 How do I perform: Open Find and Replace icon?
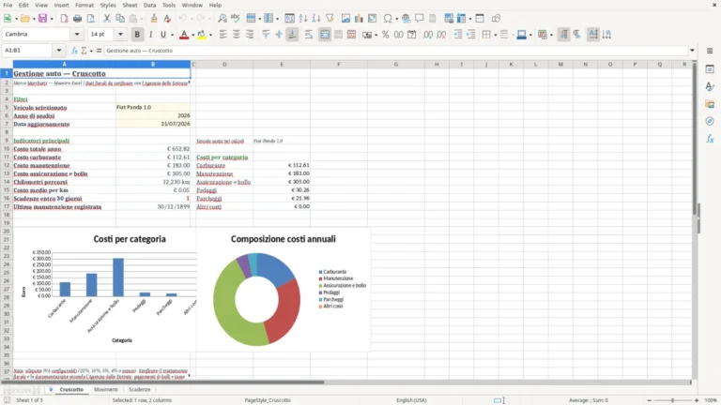click(222, 19)
